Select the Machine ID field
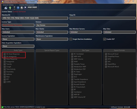This screenshot has height=109, width=137. tap(35, 18)
